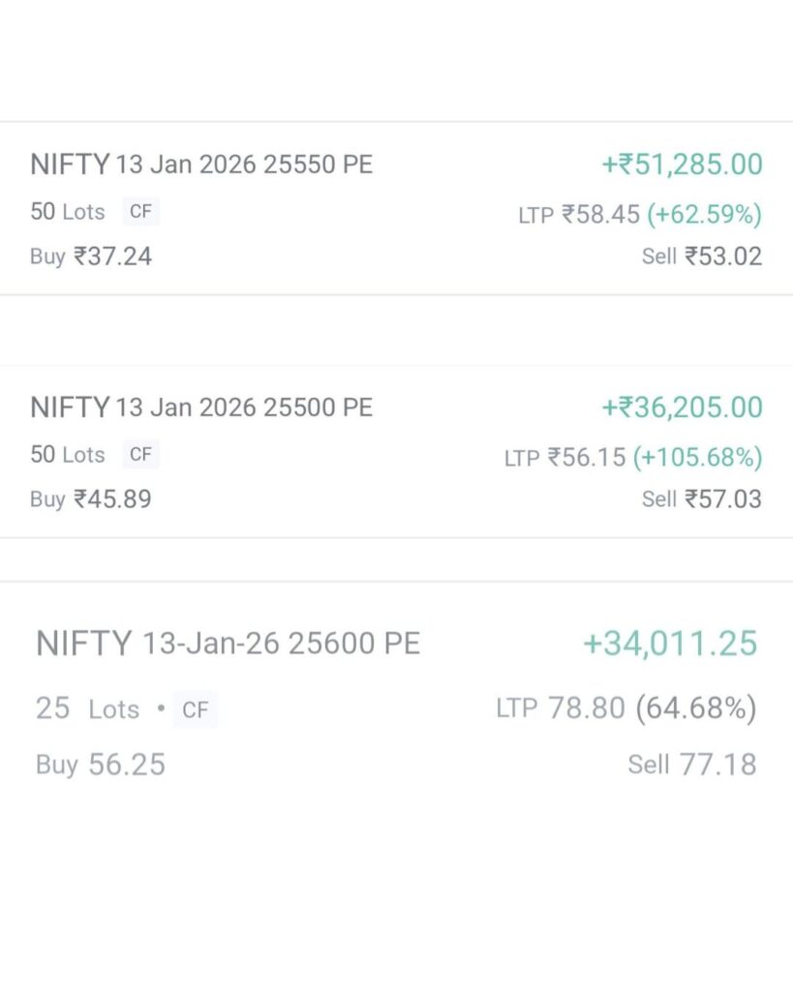Click the CF badge on 25600 PE
The height and width of the screenshot is (991, 793).
196,710
